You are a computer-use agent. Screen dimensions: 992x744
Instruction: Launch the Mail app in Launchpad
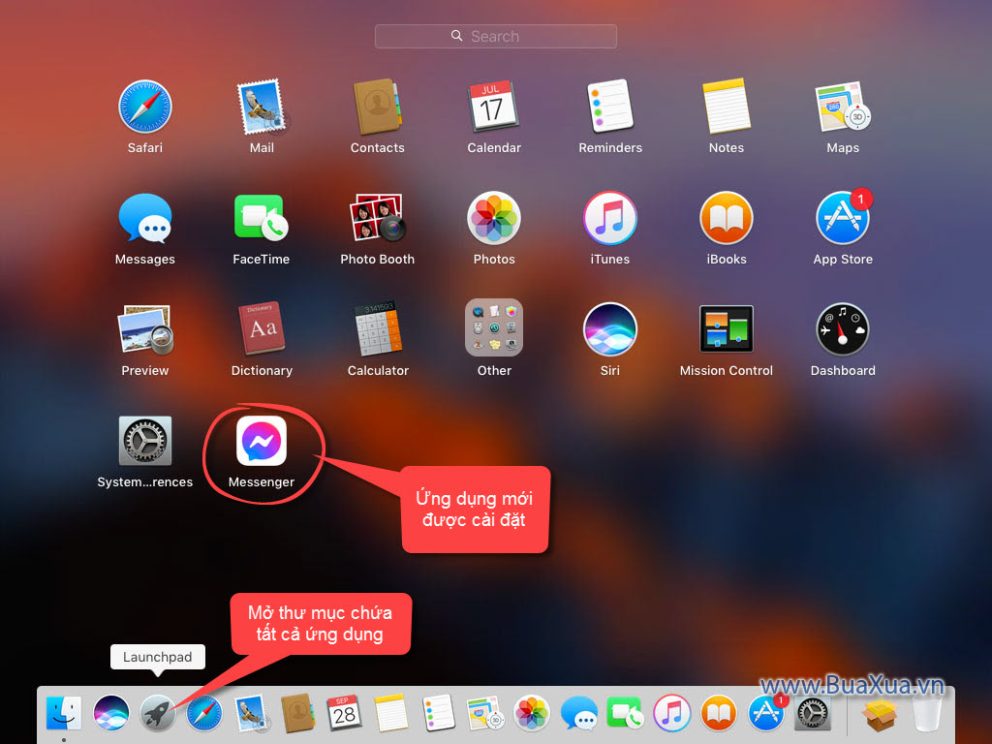tap(262, 107)
